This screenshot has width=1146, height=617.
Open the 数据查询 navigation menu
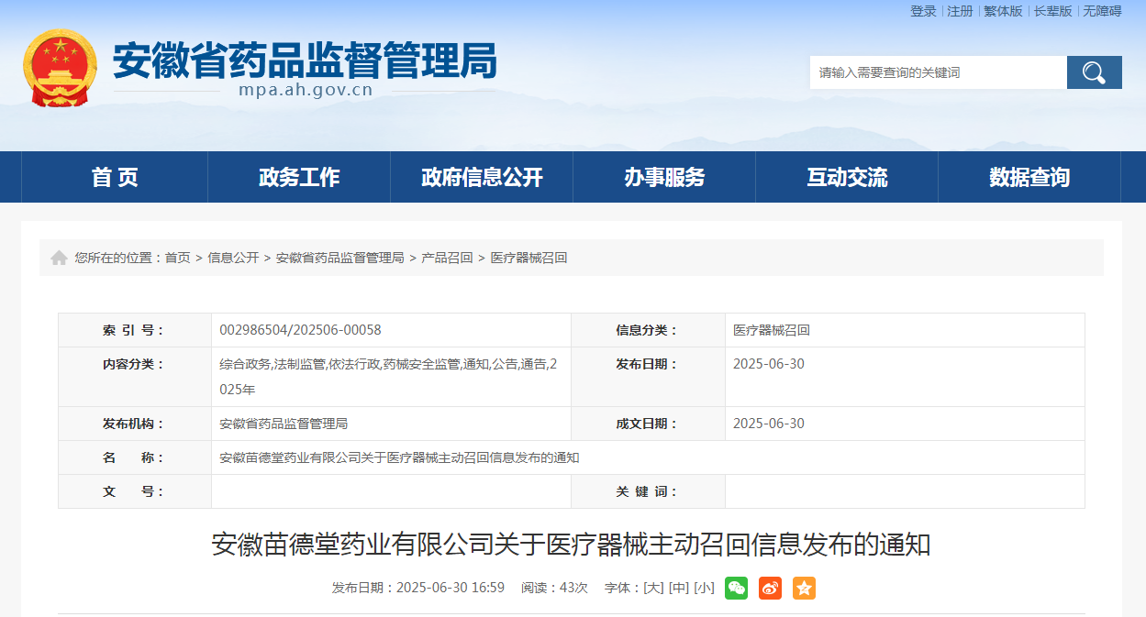point(1029,177)
